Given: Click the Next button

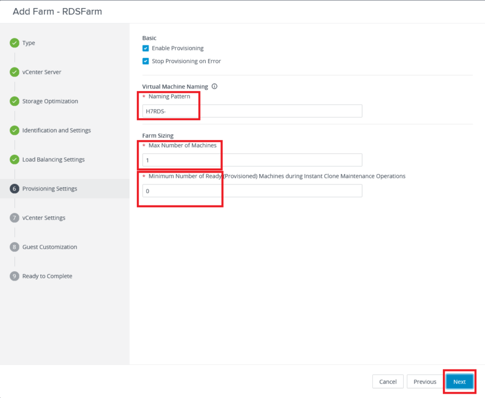Looking at the screenshot, I should coord(459,381).
